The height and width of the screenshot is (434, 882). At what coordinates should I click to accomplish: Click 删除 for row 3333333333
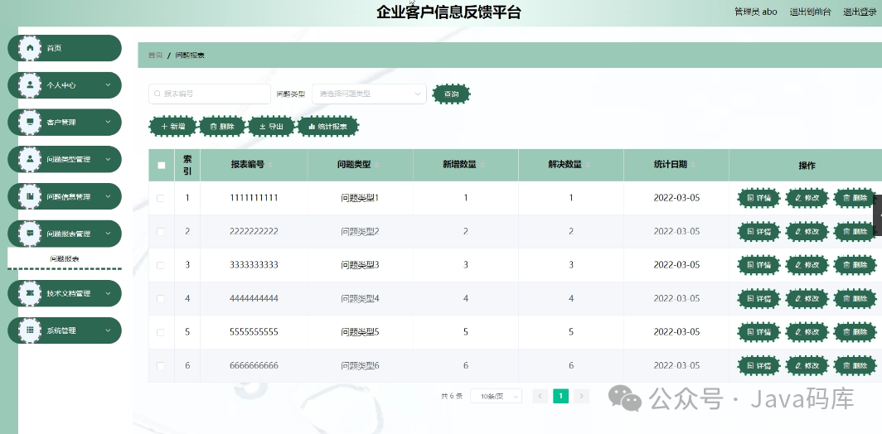point(855,265)
